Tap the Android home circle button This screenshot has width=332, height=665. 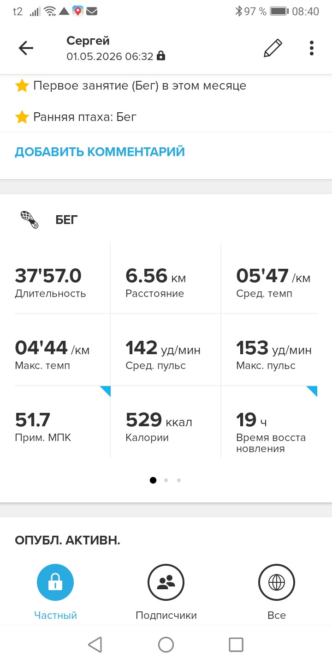(x=166, y=644)
